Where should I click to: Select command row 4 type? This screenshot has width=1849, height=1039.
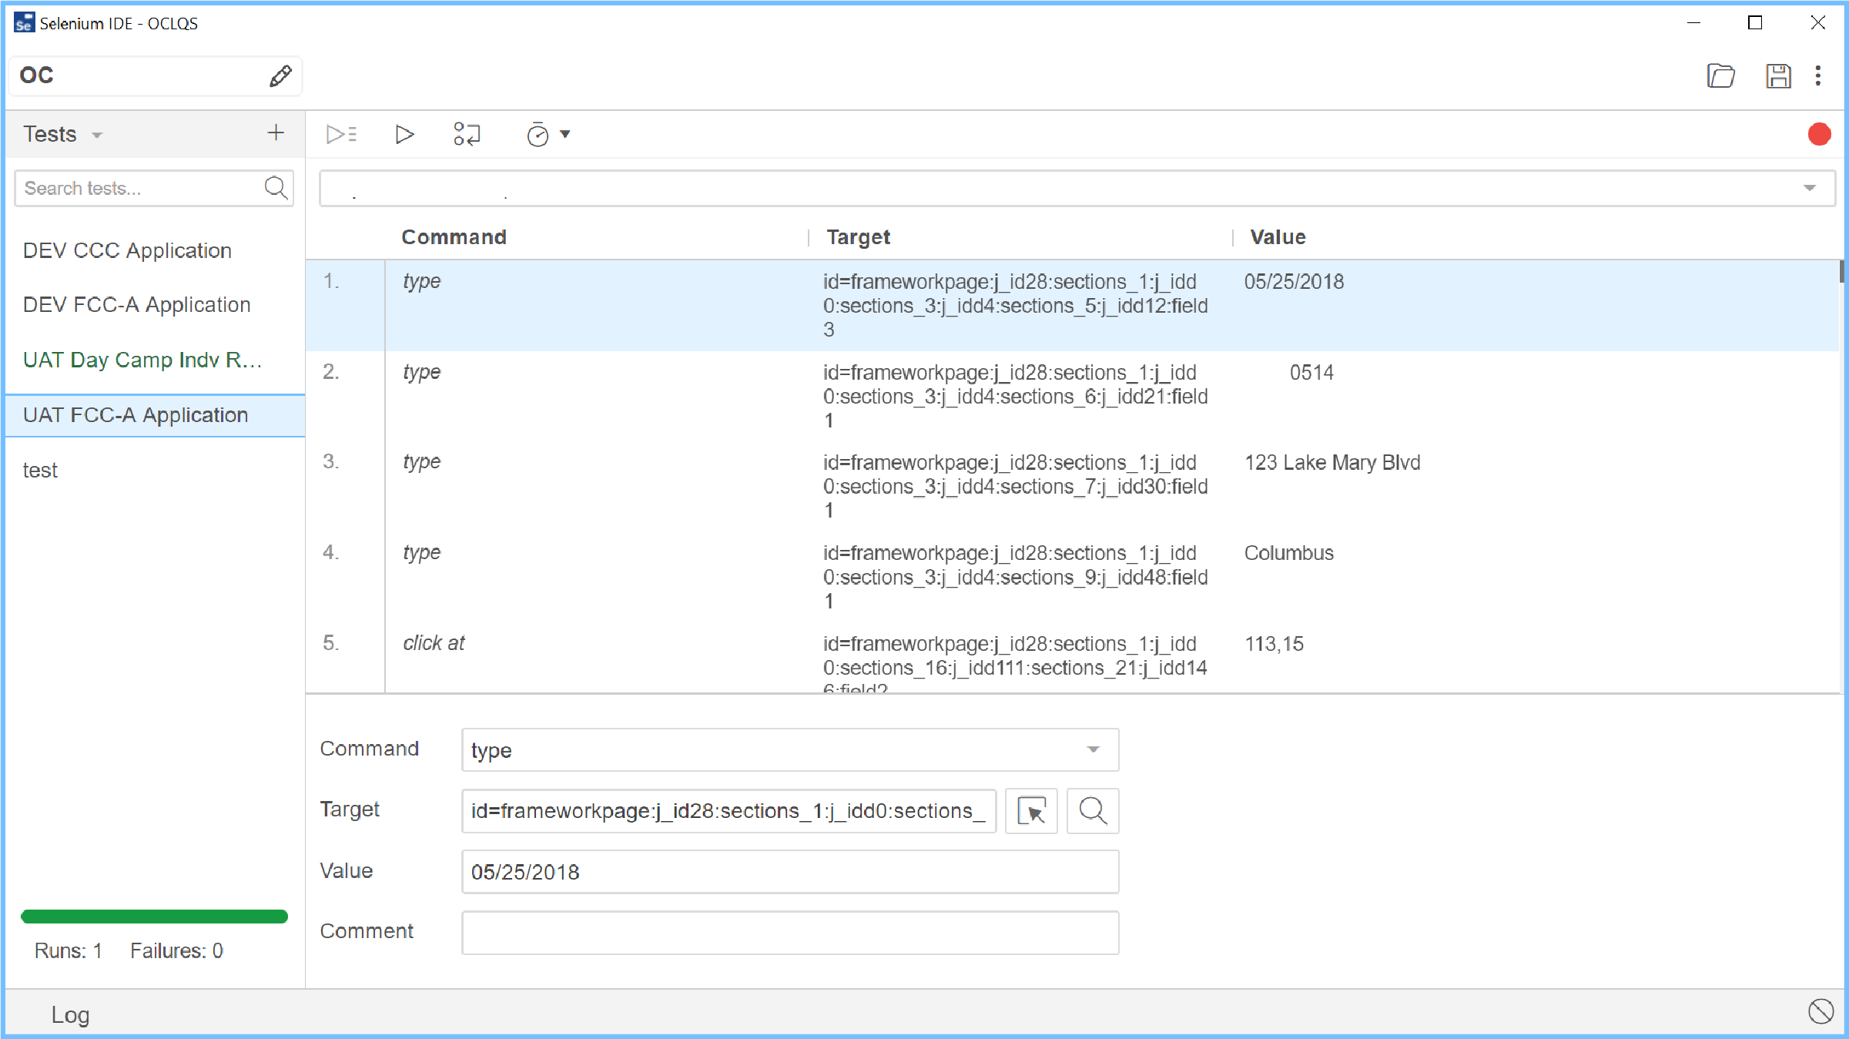[1072, 576]
